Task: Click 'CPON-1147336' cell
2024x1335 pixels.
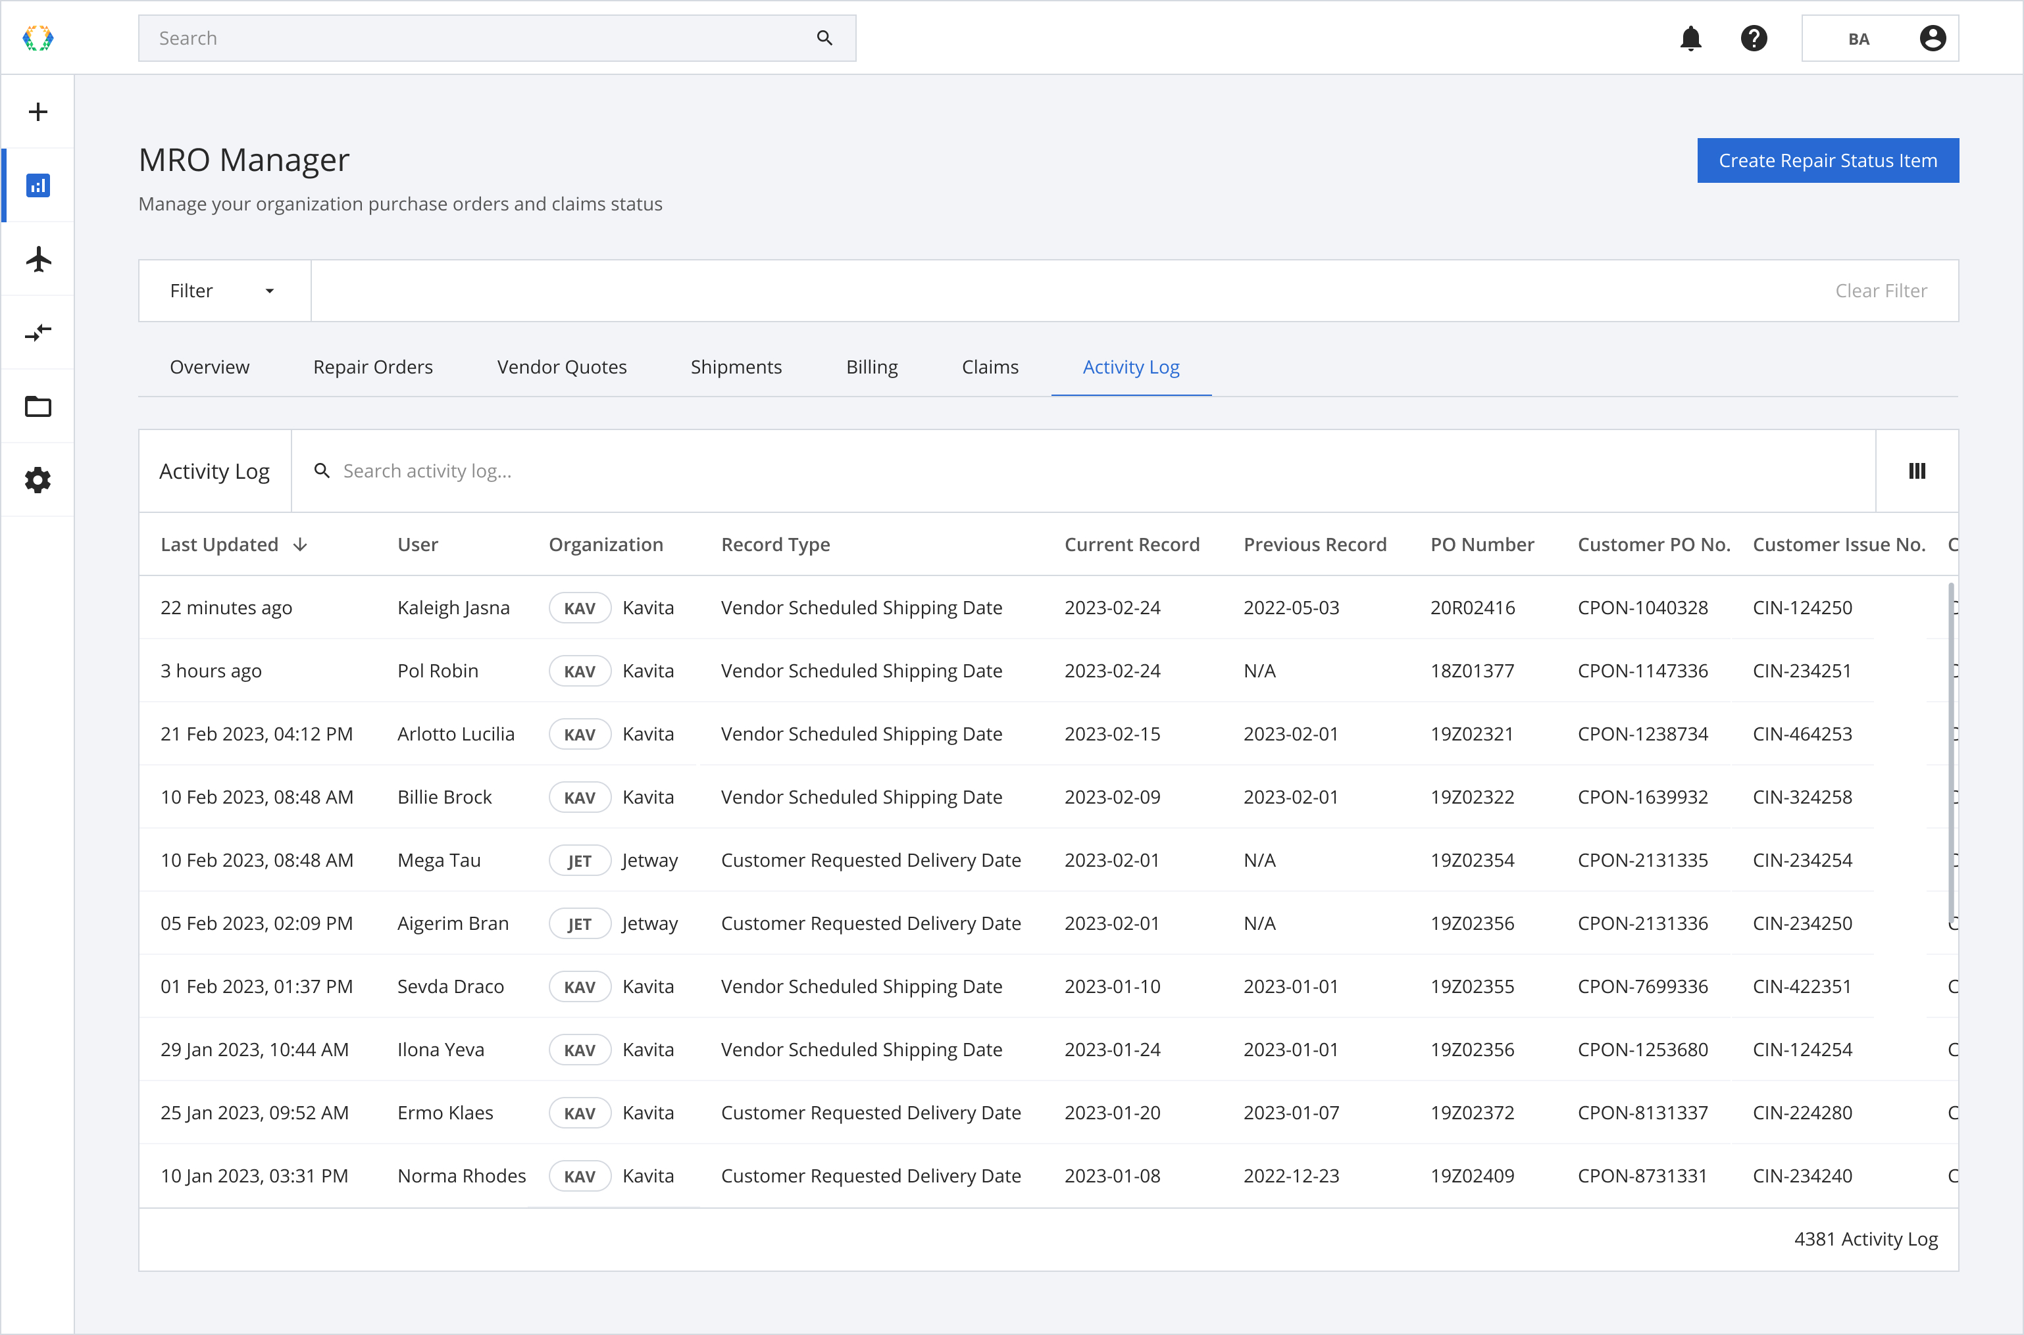Action: pos(1642,671)
